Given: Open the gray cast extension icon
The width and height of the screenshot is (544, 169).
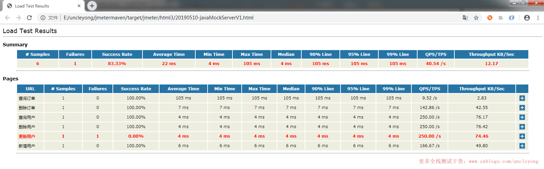Looking at the screenshot, I should [x=501, y=18].
